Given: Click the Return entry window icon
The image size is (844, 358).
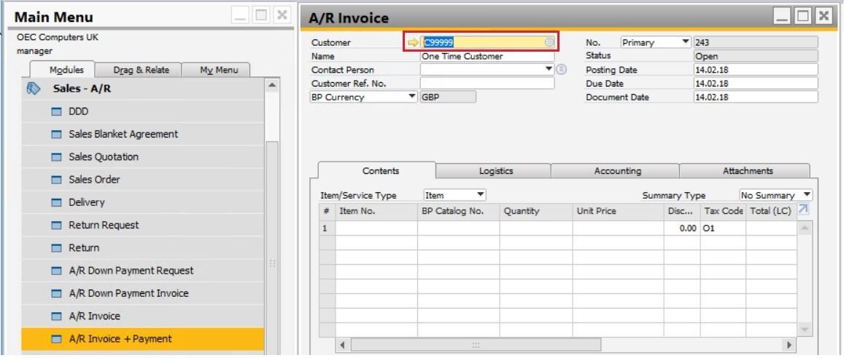Looking at the screenshot, I should 56,248.
